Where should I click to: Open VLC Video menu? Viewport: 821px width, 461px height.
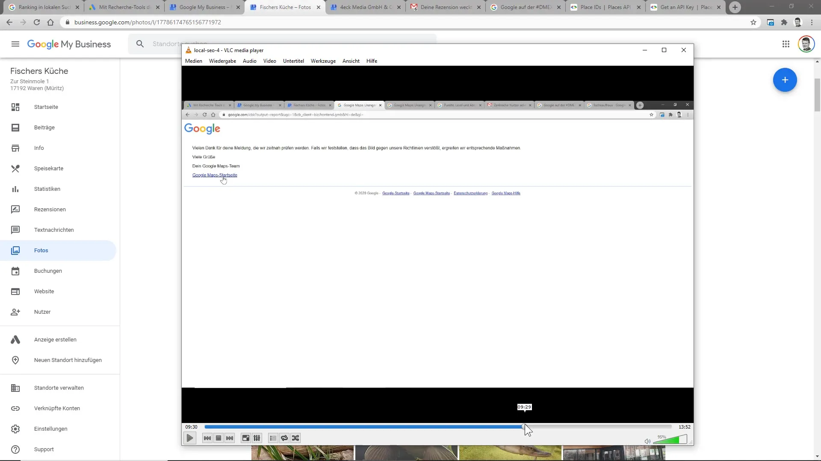pyautogui.click(x=270, y=61)
